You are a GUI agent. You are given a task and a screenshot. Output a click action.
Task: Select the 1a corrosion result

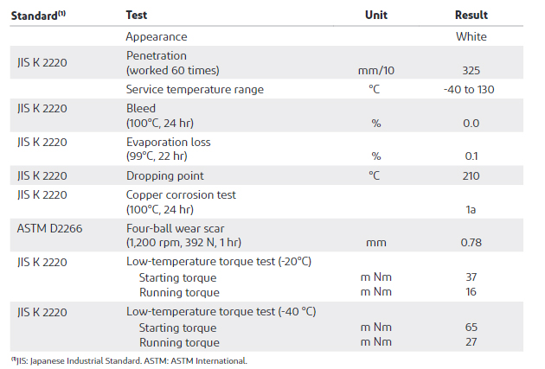click(471, 210)
